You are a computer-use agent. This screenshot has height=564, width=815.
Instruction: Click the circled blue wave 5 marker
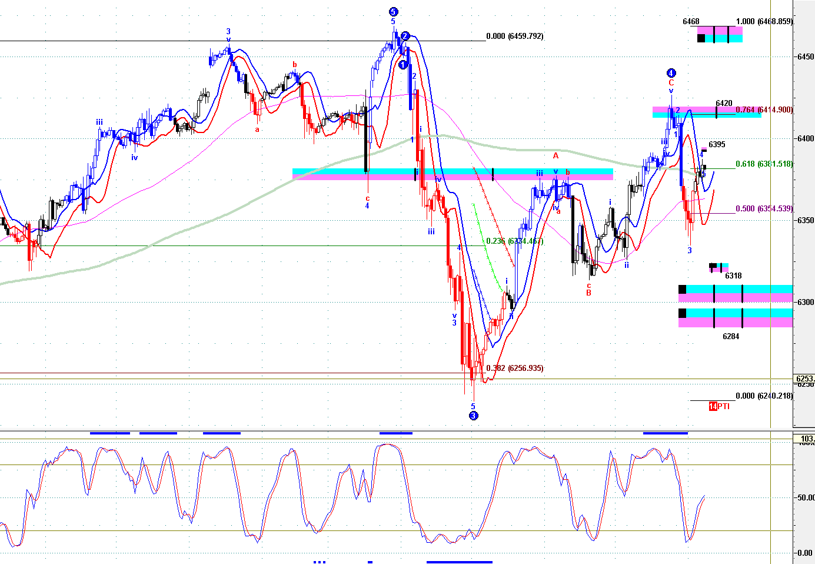tap(393, 12)
